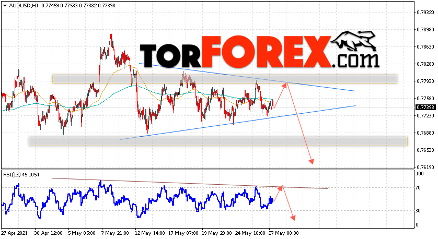Select the 19 May 23:00 time label
Image resolution: width=438 pixels, height=239 pixels.
[216, 233]
